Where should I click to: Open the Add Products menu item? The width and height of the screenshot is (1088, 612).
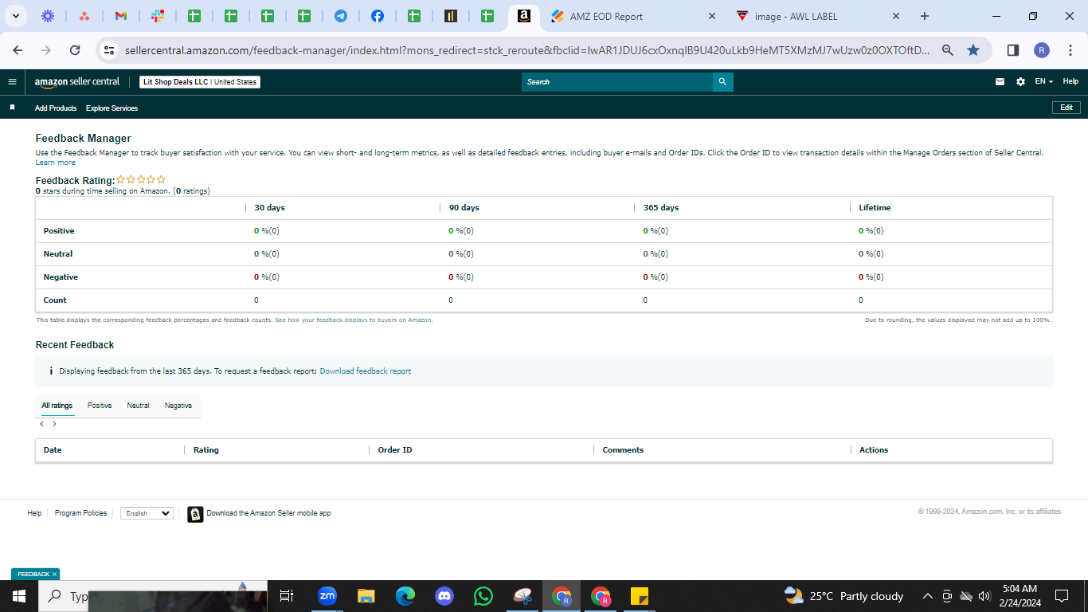point(56,108)
